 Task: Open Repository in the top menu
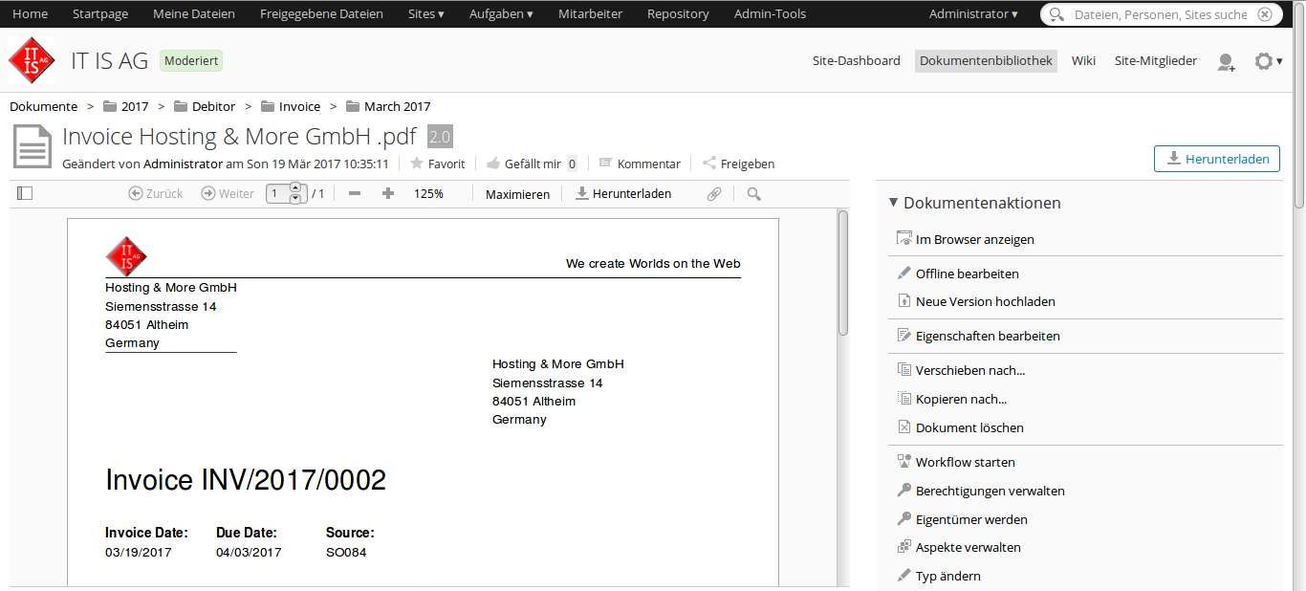pos(678,14)
